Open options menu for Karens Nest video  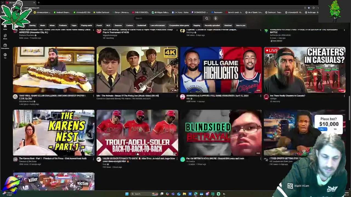(93, 159)
